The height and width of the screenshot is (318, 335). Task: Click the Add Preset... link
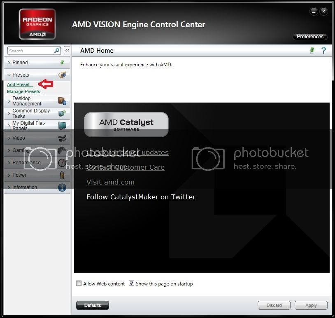(20, 84)
